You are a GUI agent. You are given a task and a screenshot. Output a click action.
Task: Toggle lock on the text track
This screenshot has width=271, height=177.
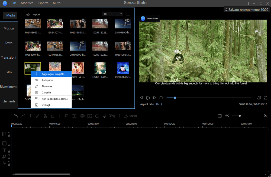coord(9,151)
